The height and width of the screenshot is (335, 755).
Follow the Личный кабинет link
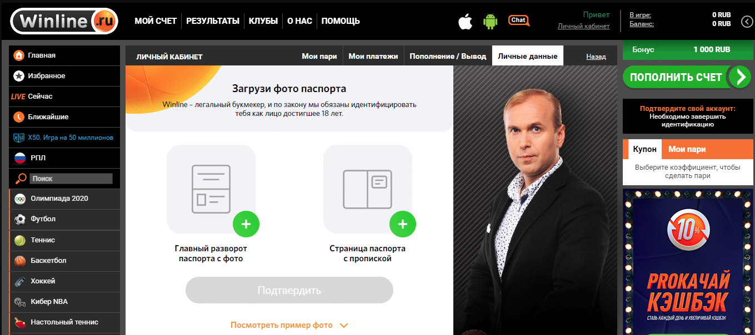tap(584, 26)
